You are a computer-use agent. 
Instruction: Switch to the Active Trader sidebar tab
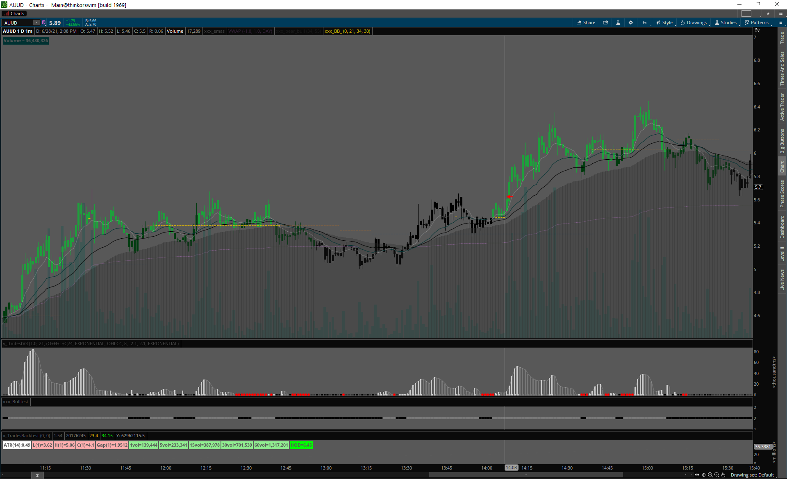click(782, 107)
